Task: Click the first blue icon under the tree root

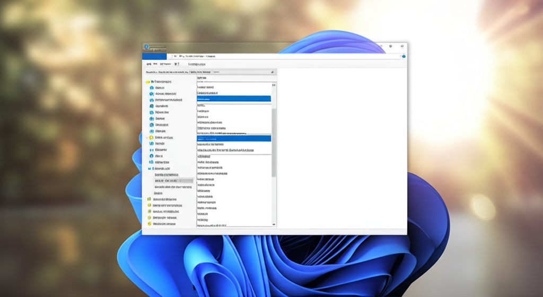Action: coord(152,88)
